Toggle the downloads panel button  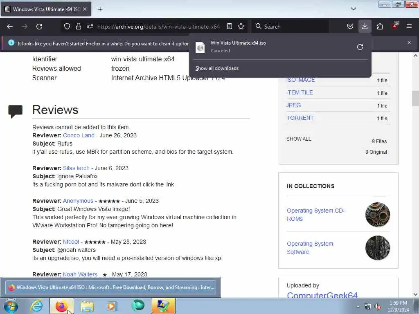click(x=365, y=27)
